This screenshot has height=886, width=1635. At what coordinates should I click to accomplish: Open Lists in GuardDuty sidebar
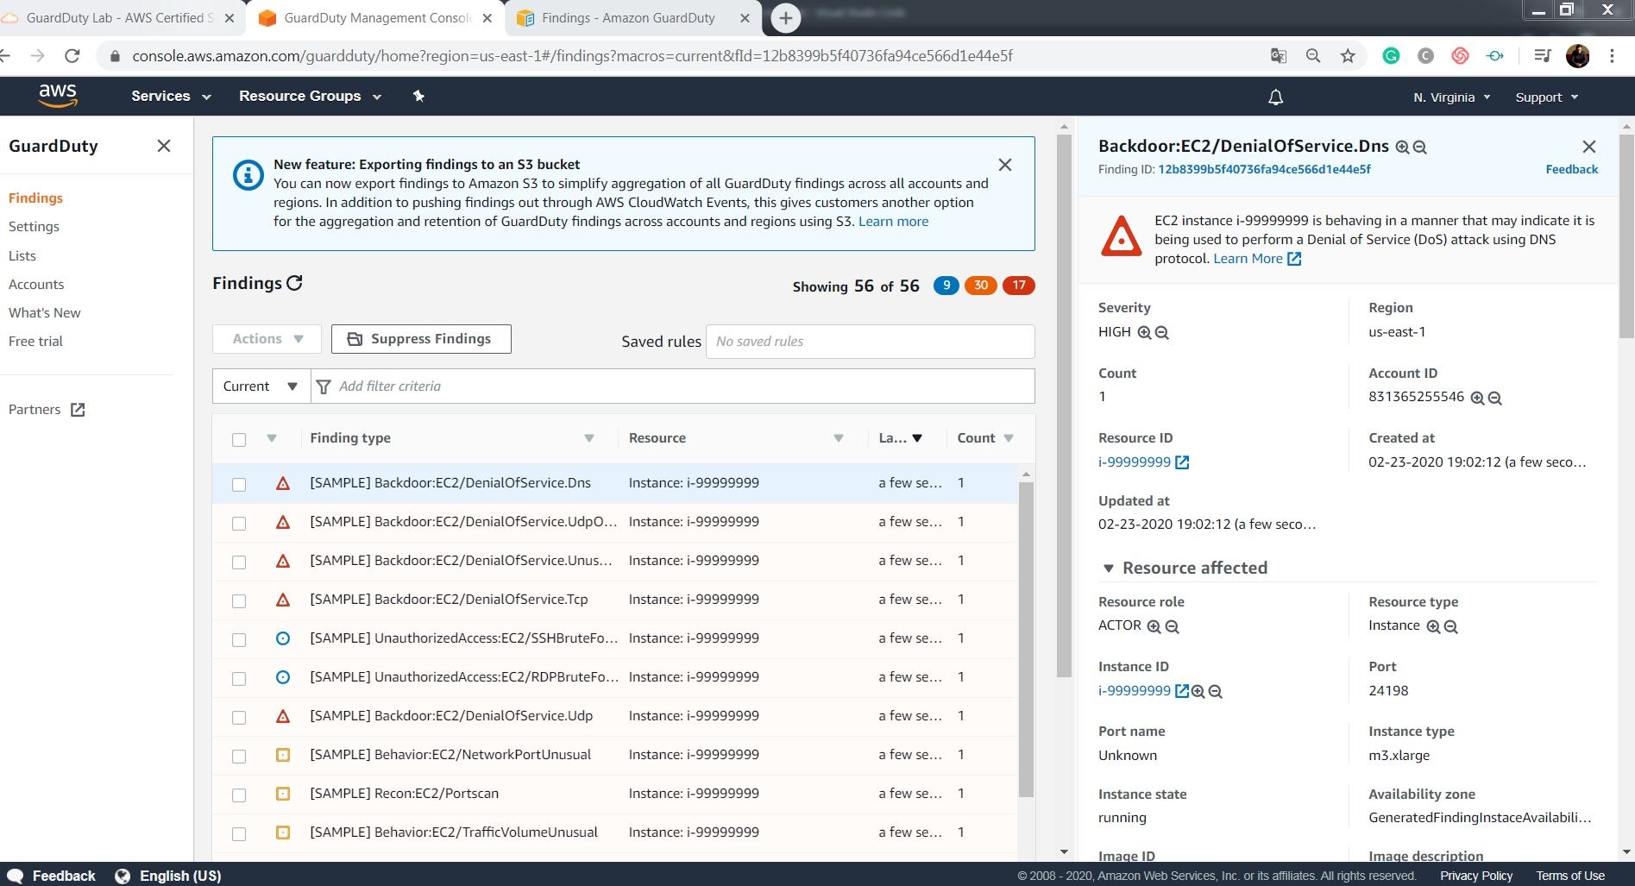point(22,256)
